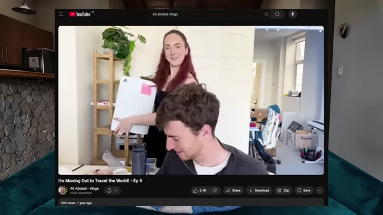Open the Ali Abdaal - Vlogs channel name
Image resolution: width=383 pixels, height=215 pixels.
click(x=84, y=189)
